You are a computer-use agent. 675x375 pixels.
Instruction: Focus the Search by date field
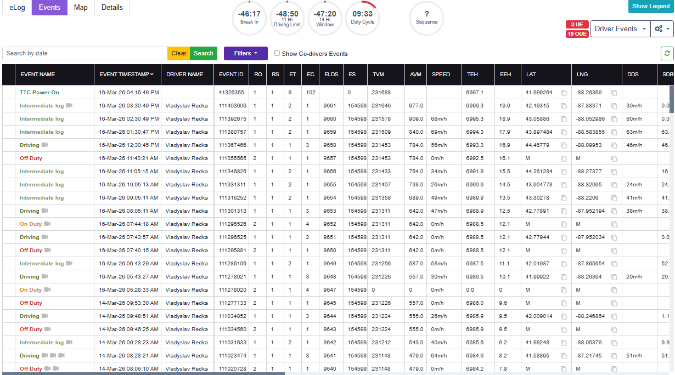(x=85, y=53)
